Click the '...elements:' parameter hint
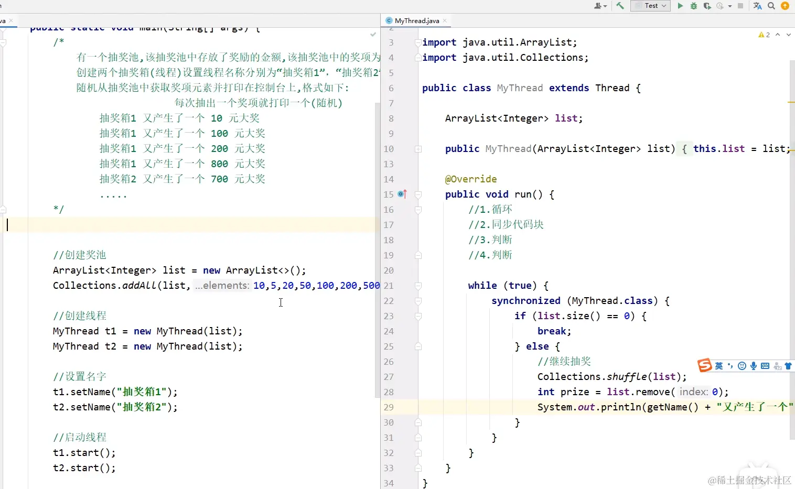This screenshot has width=795, height=489. [x=222, y=286]
